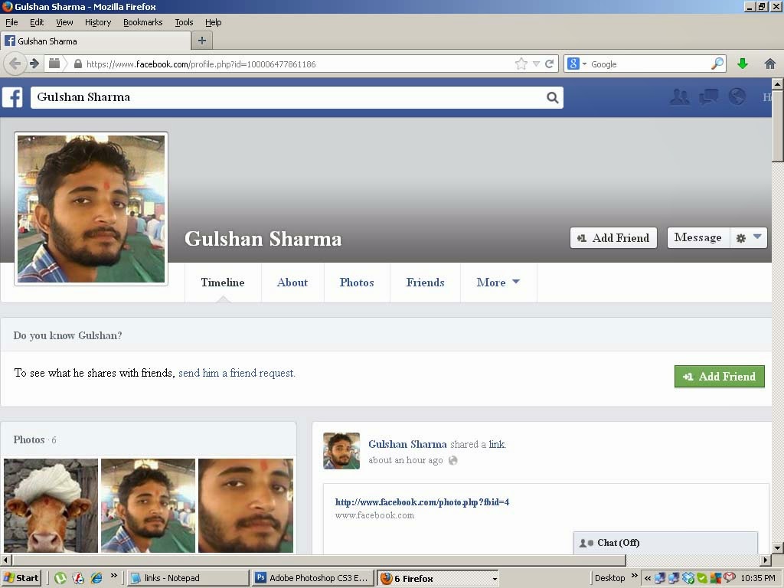This screenshot has height=588, width=784.
Task: Click Add Friend button on cover
Action: [x=613, y=238]
